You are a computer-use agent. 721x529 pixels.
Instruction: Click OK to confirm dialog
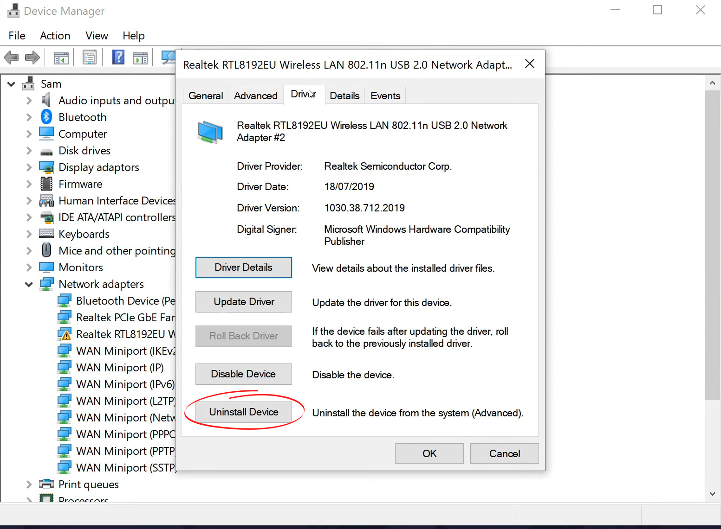(429, 453)
